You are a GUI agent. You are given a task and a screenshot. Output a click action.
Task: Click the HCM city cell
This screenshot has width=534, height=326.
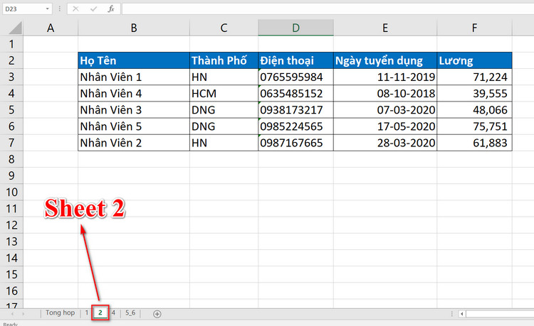tap(224, 93)
